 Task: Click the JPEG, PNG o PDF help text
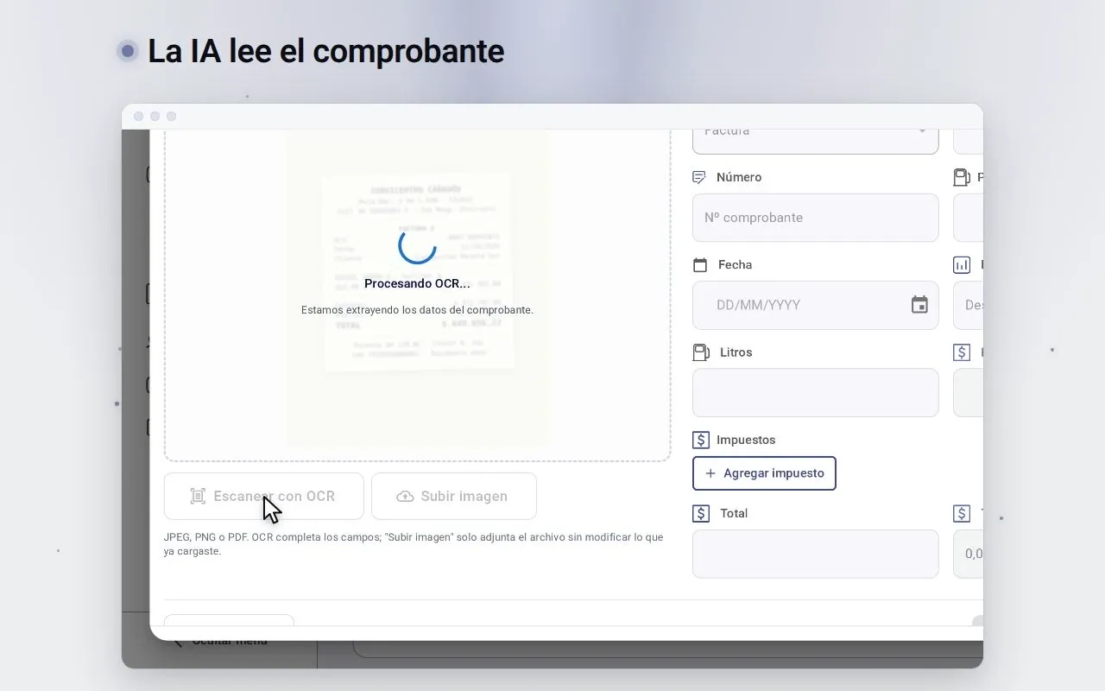[x=414, y=544]
